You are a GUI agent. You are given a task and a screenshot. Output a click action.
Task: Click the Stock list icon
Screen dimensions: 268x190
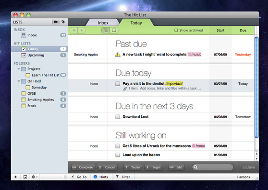[x=24, y=106]
